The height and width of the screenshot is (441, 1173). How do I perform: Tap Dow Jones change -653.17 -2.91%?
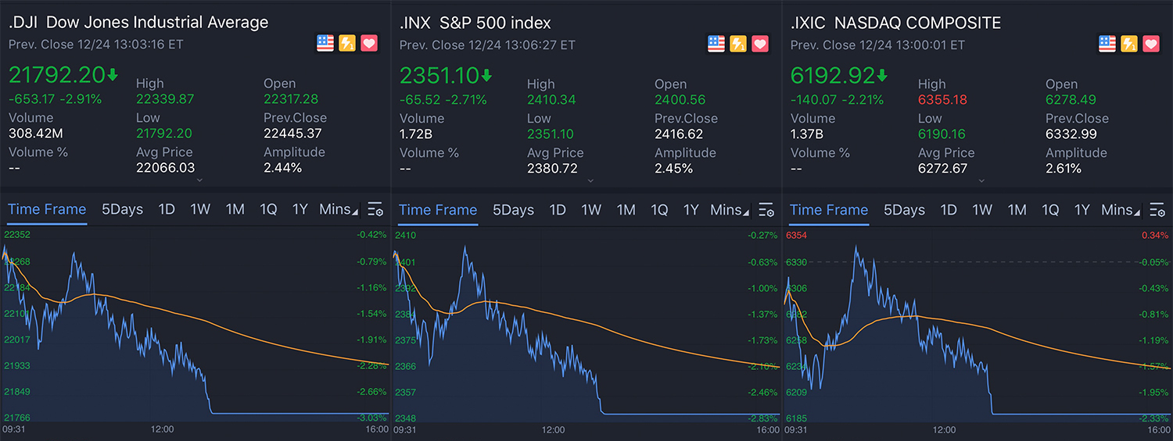(55, 99)
